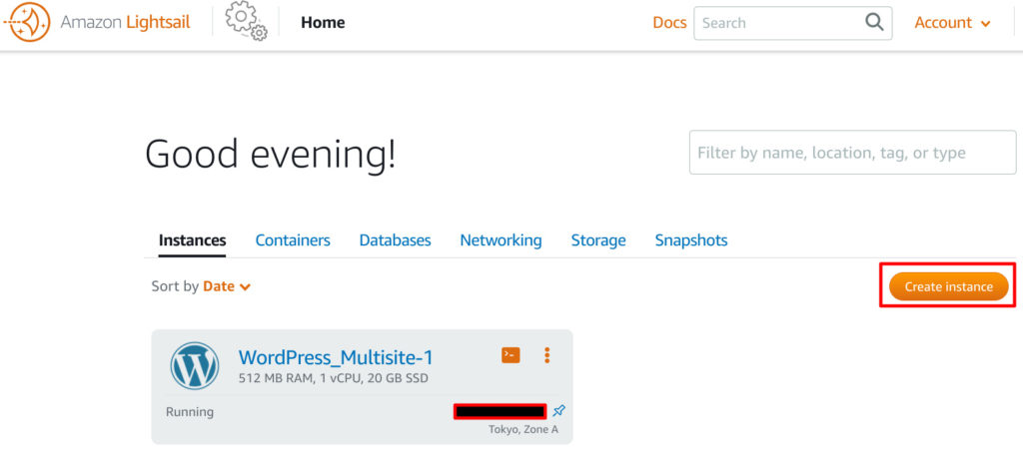Open the WordPress_Multisite-1 three-dot menu
The width and height of the screenshot is (1023, 455).
(x=546, y=355)
